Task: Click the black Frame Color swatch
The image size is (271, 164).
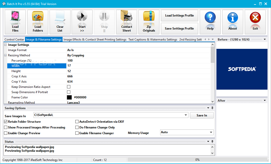Action: click(69, 97)
